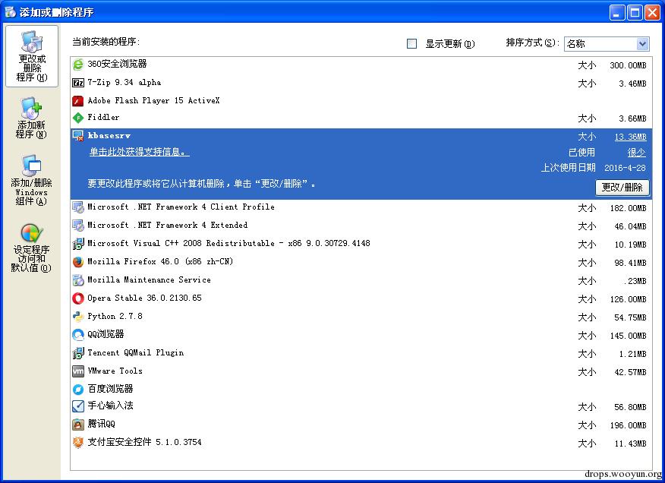
Task: Select the 百度浏览器 entry name
Action: (x=110, y=389)
